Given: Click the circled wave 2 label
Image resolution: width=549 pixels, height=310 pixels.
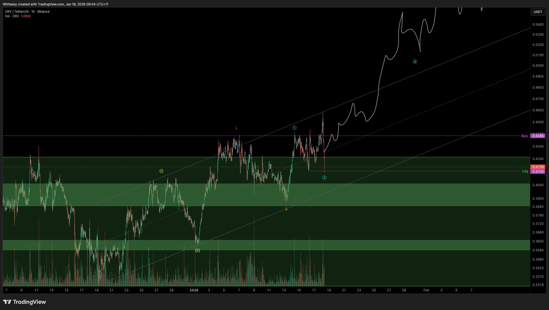Looking at the screenshot, I should tap(324, 178).
